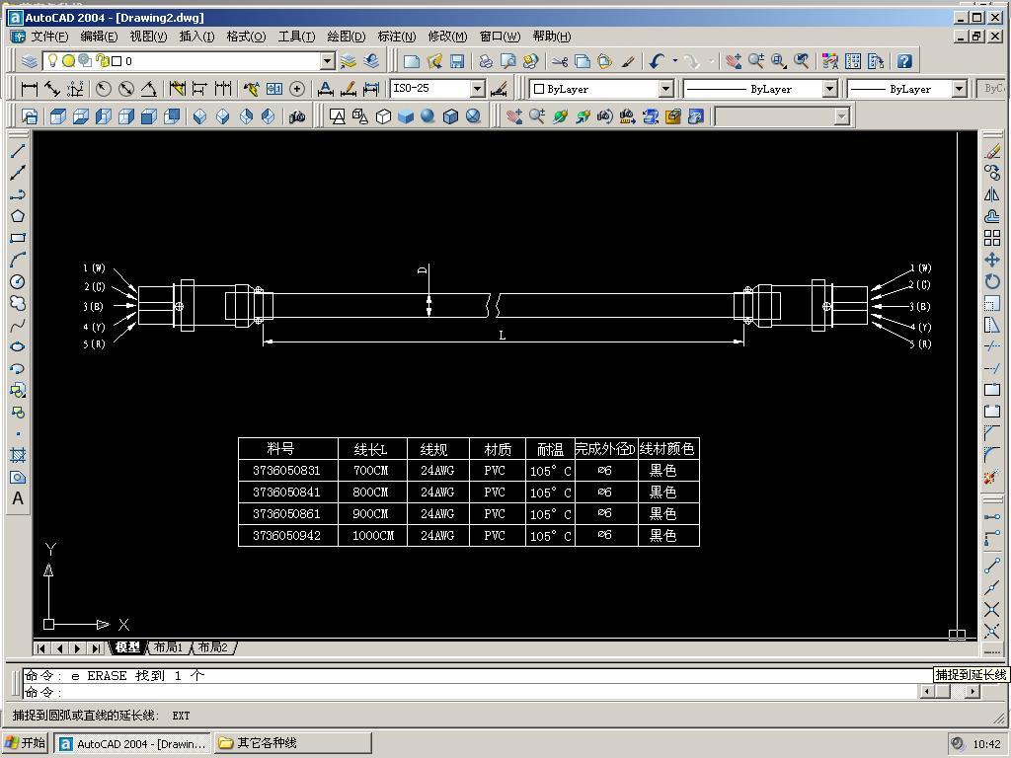Select the Multiline Text tool

point(18,498)
